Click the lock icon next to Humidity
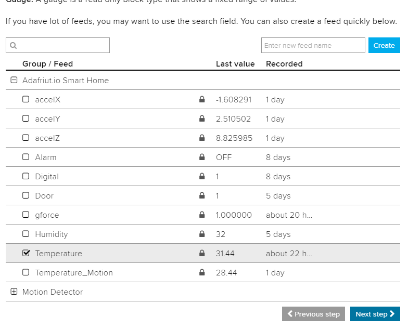This screenshot has width=408, height=330. click(202, 234)
